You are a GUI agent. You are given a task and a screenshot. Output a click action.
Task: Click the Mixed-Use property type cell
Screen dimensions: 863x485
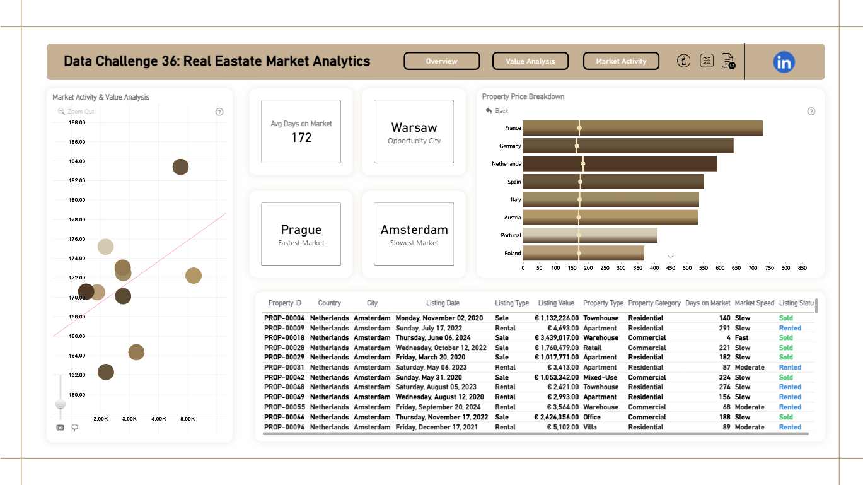point(599,377)
